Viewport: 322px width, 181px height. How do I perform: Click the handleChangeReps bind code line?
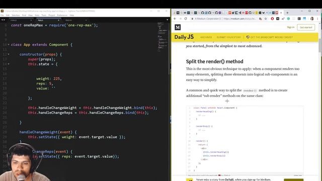[x=89, y=113]
